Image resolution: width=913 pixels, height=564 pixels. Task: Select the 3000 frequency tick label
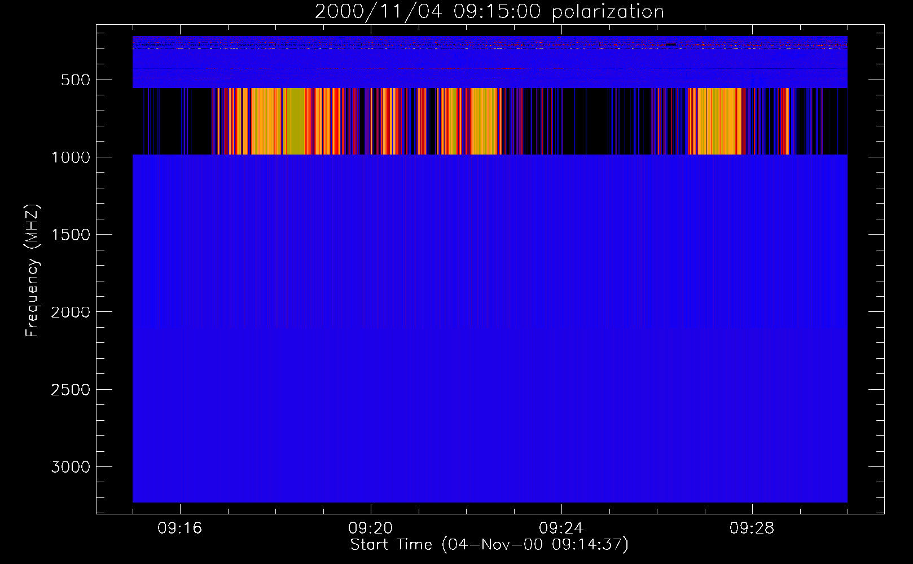pyautogui.click(x=71, y=467)
